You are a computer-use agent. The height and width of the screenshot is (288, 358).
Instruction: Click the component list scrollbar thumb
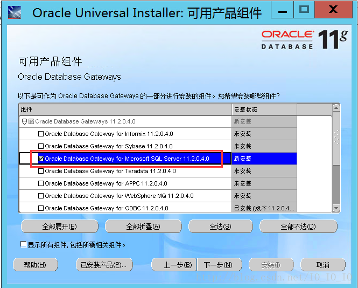(336, 139)
